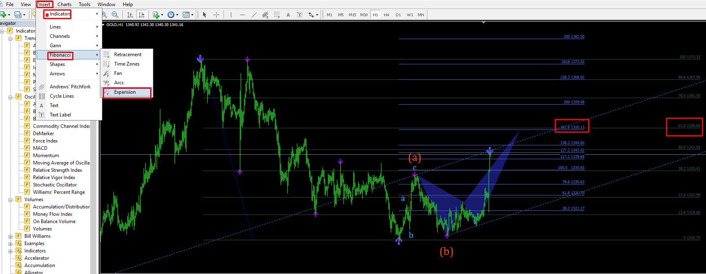Open the View menu
Viewport: 706px width, 274px height.
26,4
